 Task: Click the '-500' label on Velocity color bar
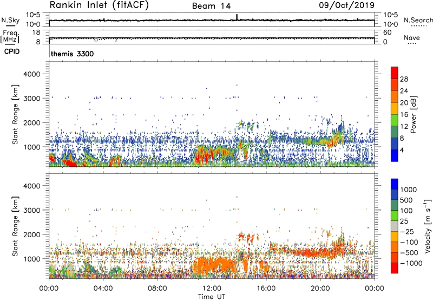[x=409, y=253]
